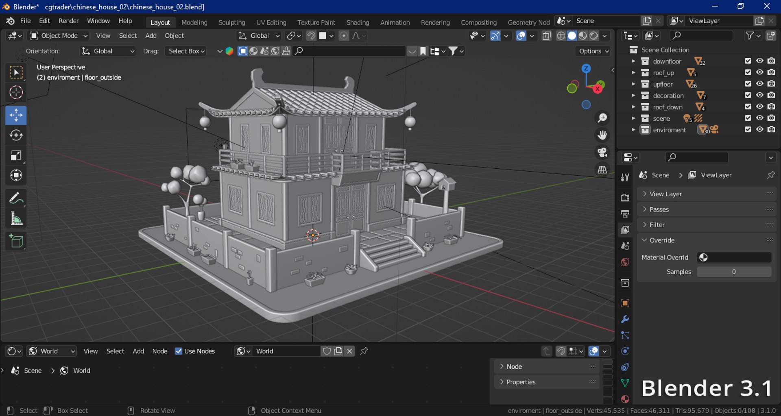Toggle proportional editing in viewport header
The width and height of the screenshot is (781, 416).
tap(344, 36)
